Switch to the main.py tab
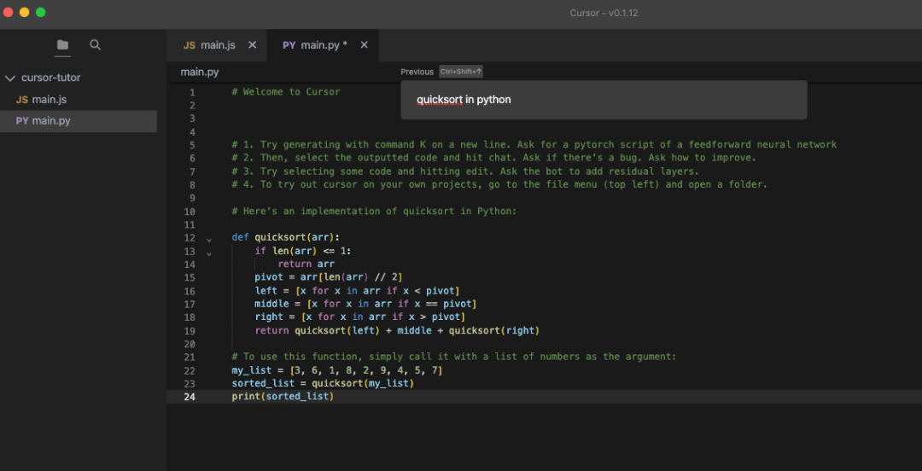 point(322,45)
